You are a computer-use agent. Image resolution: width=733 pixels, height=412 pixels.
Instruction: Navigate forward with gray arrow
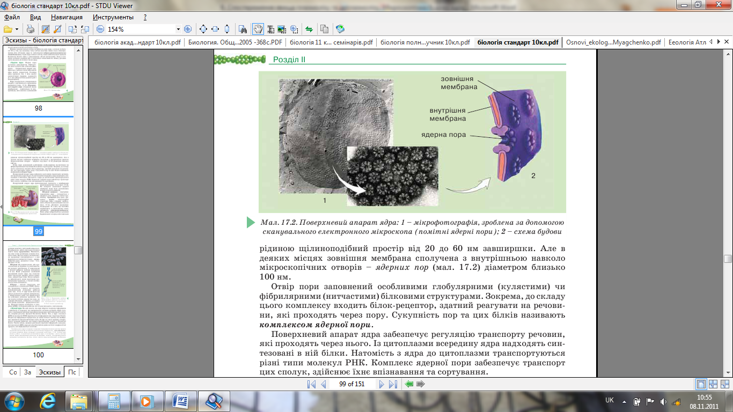click(x=421, y=384)
